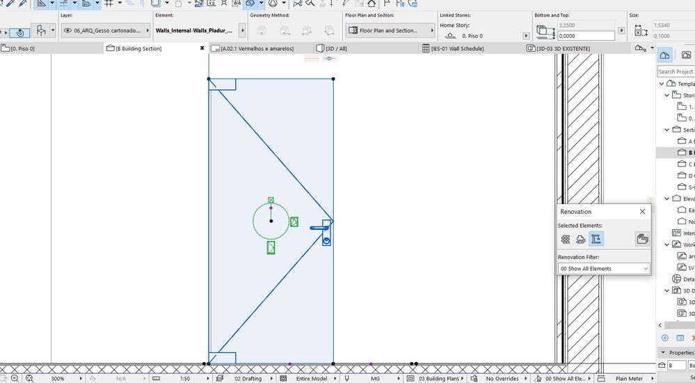Click the flag icon in the toolbar
Viewport: 695px width, 383px height.
tap(387, 3)
